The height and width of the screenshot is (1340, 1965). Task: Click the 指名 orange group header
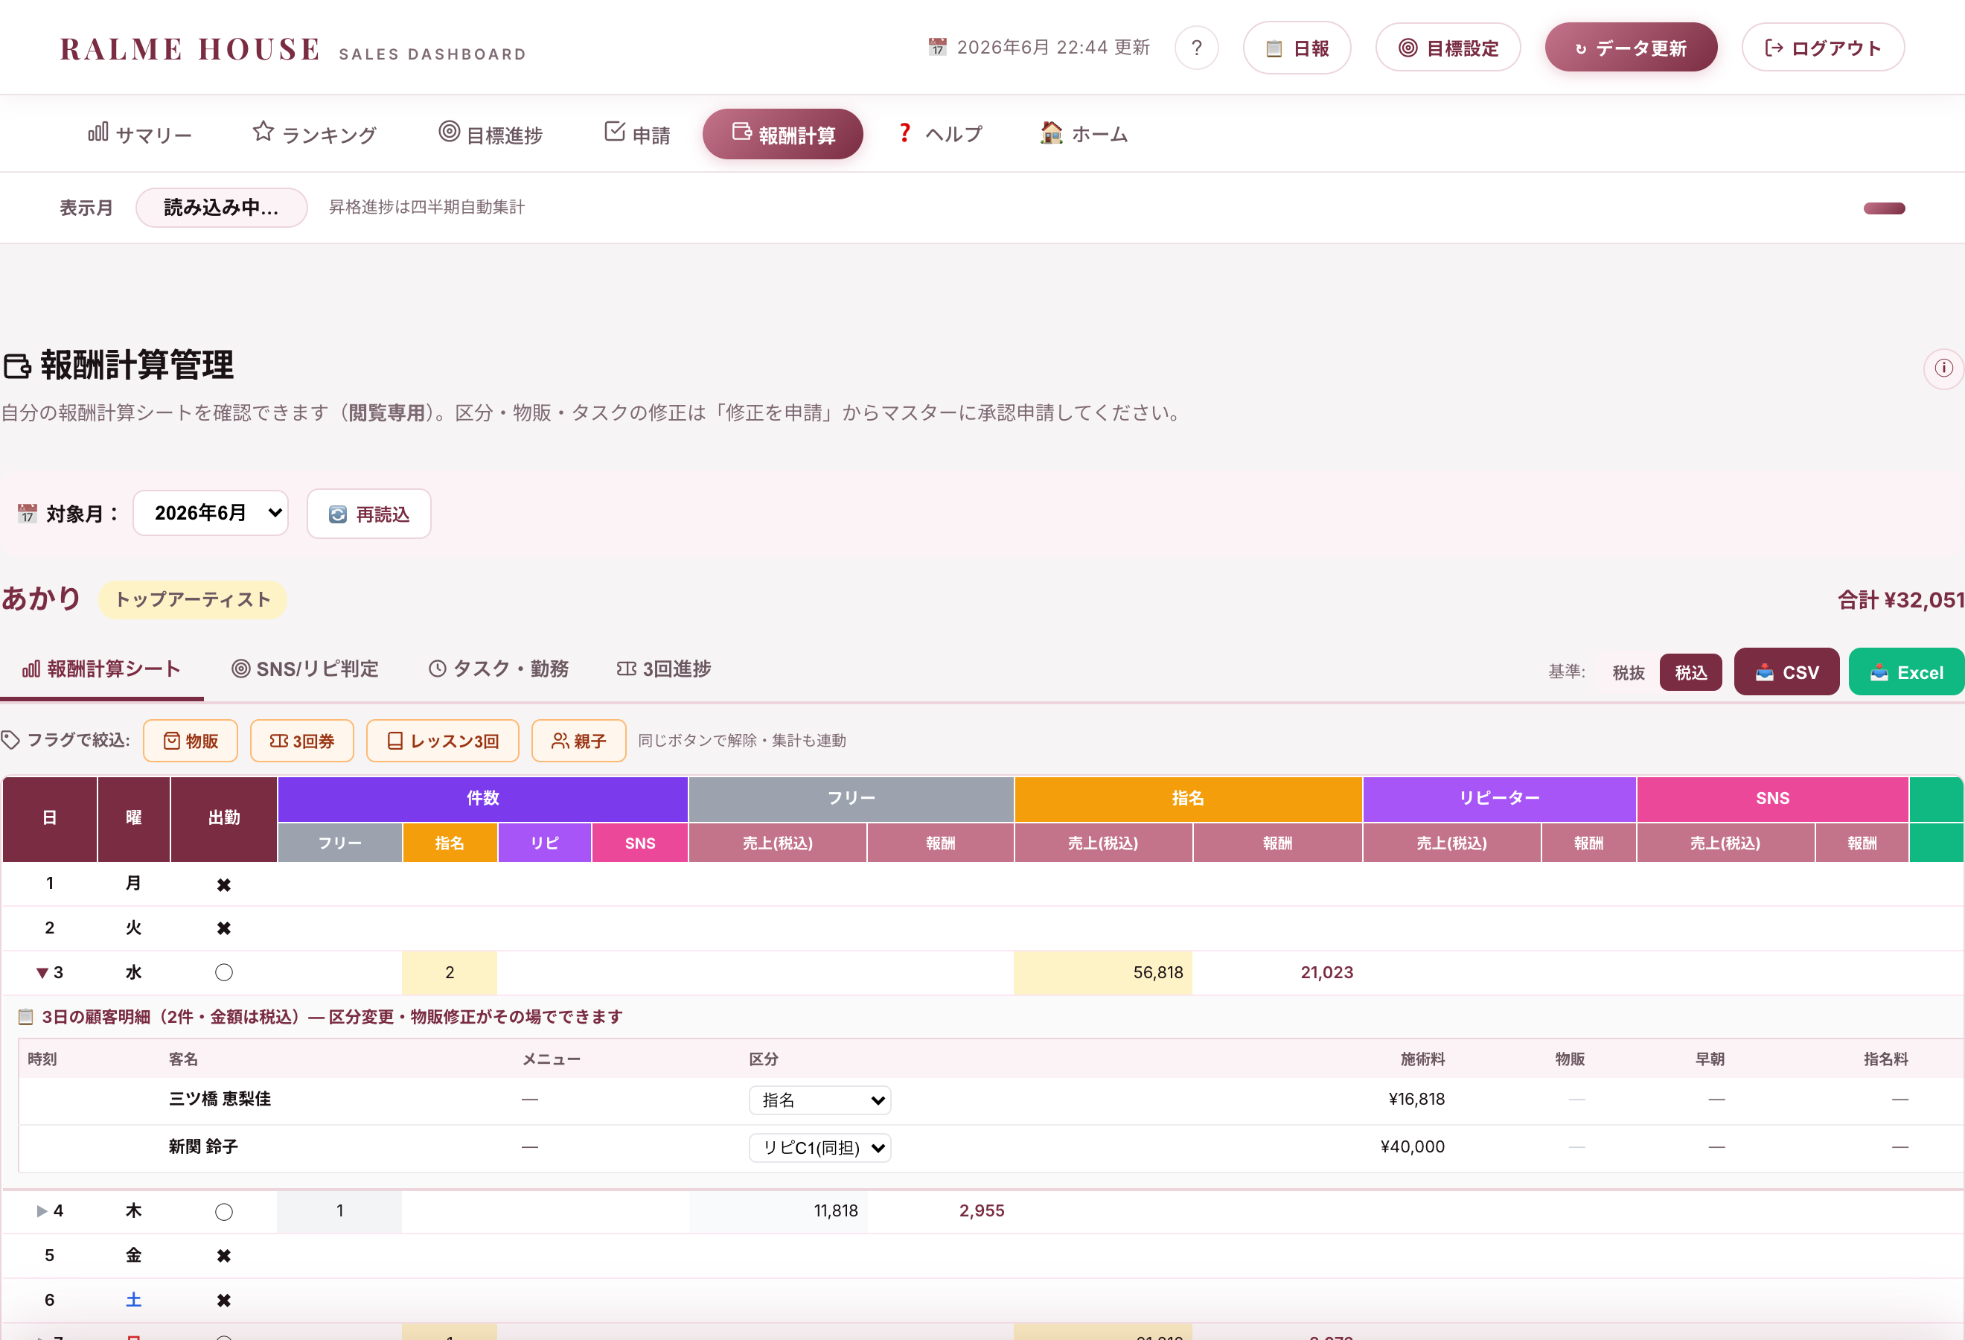[1188, 799]
